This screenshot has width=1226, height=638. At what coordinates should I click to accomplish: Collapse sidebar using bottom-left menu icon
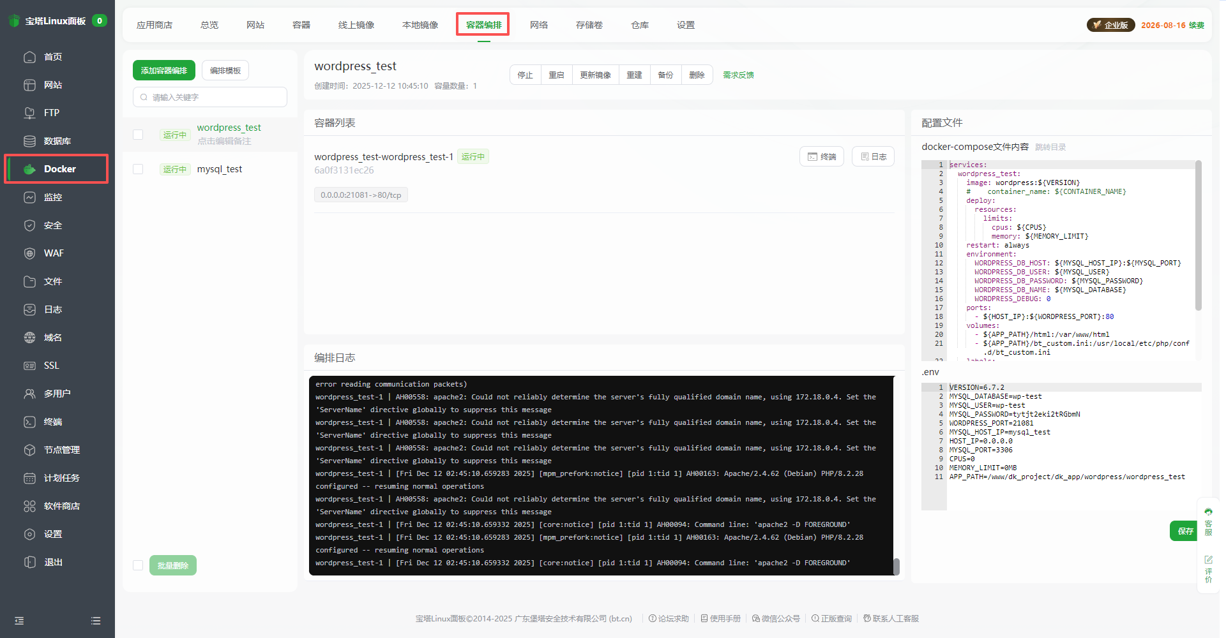19,621
